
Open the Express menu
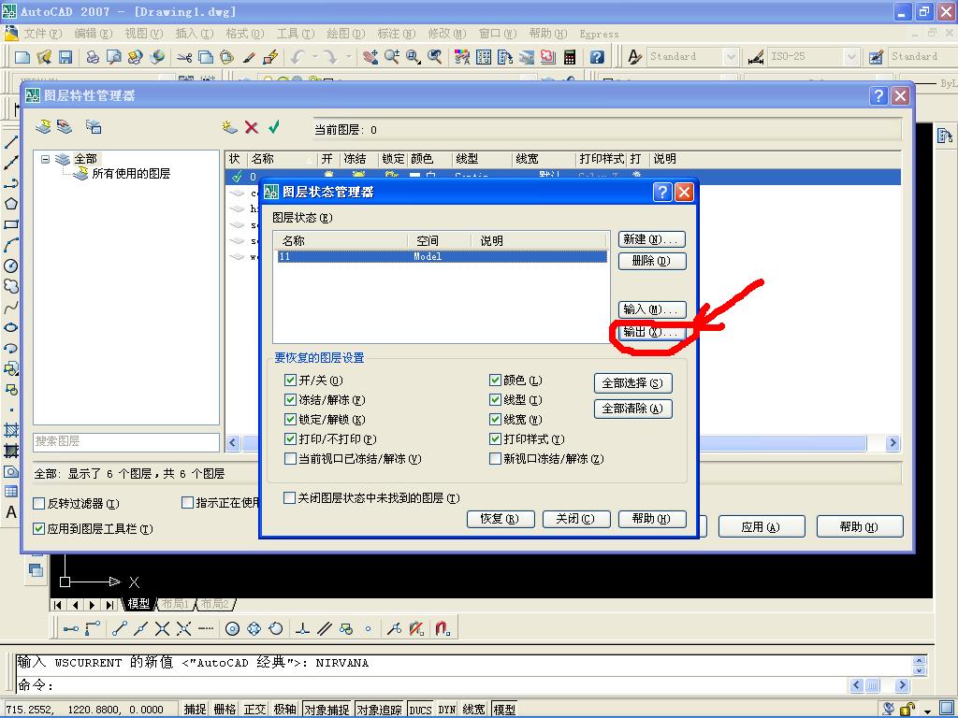pos(599,35)
